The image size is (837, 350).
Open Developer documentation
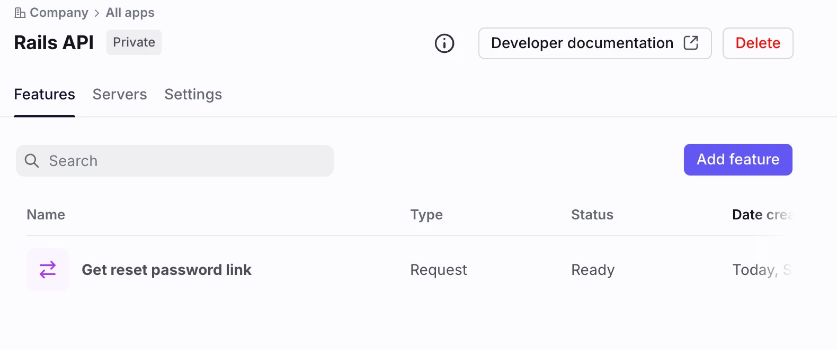pos(595,43)
